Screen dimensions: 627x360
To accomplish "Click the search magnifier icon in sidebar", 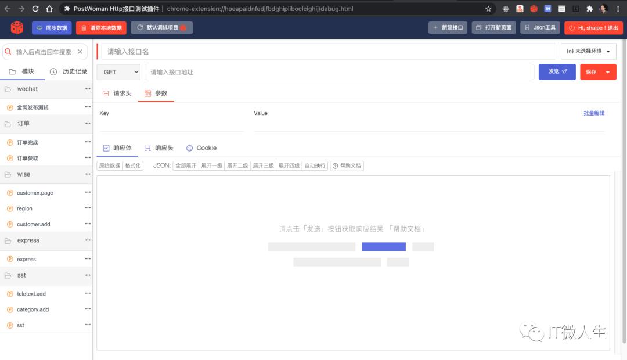I will (8, 52).
